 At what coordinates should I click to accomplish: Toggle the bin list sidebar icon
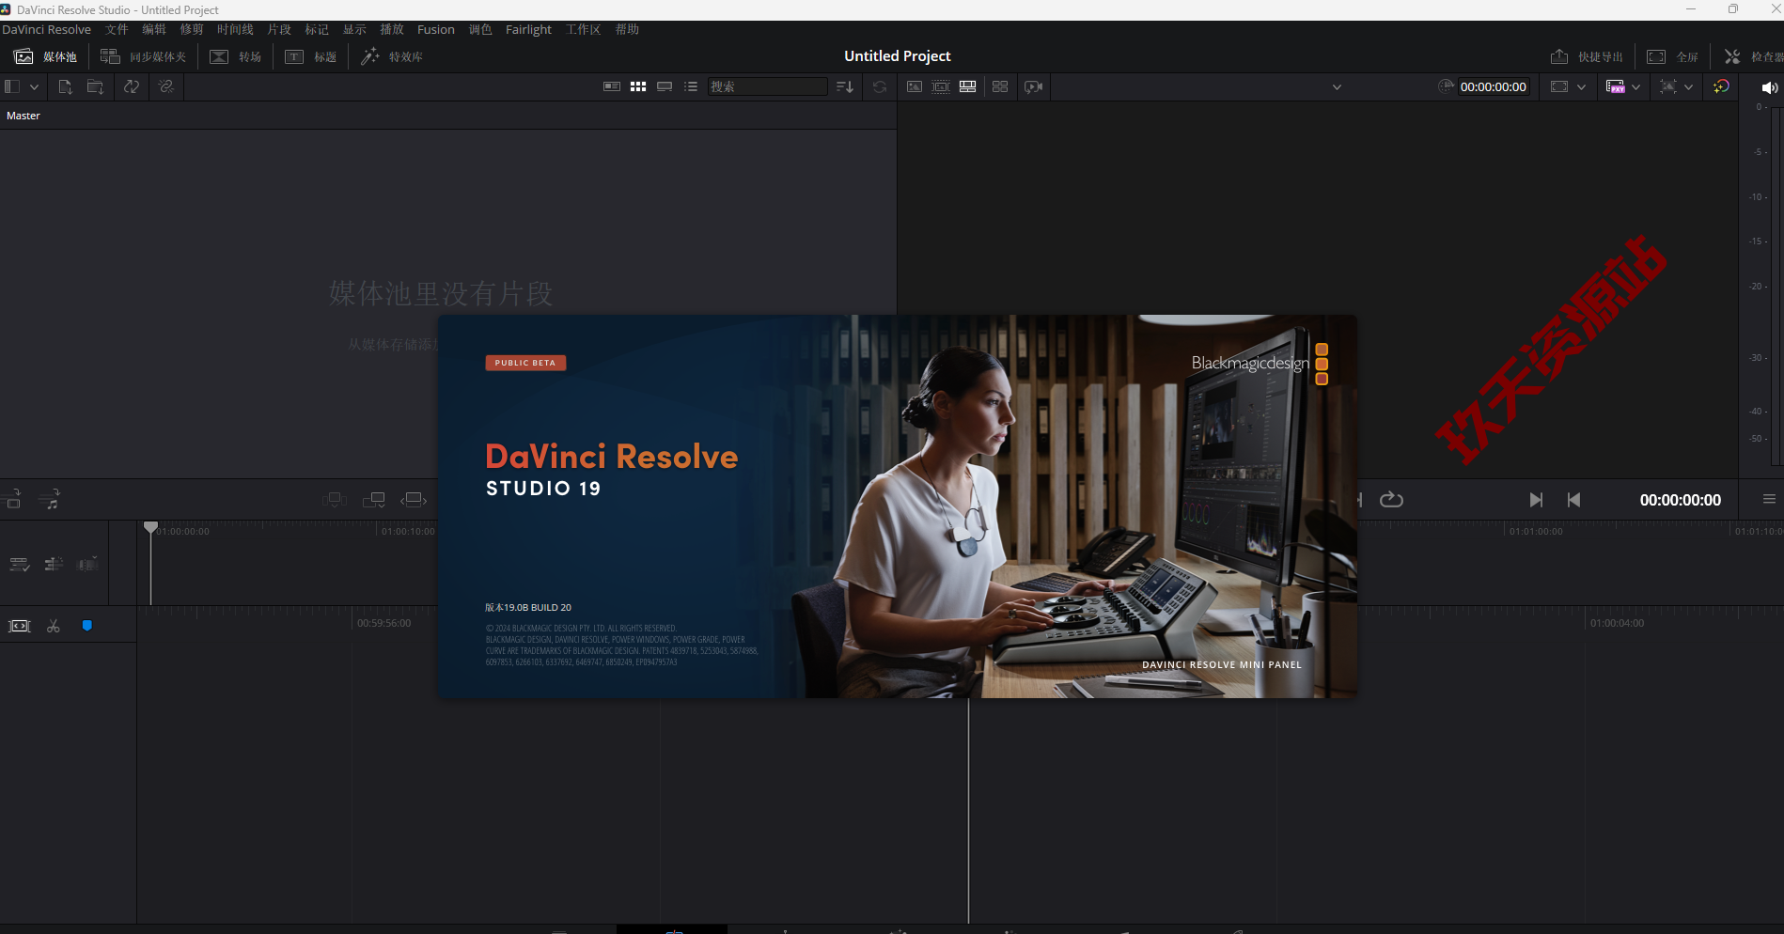[12, 86]
